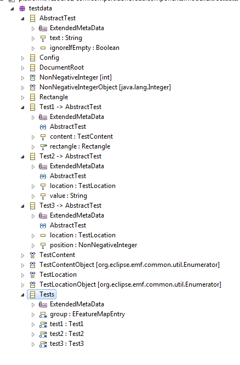Click the rectangle reference icon
Viewport: 240px width, 365px height.
click(43, 147)
